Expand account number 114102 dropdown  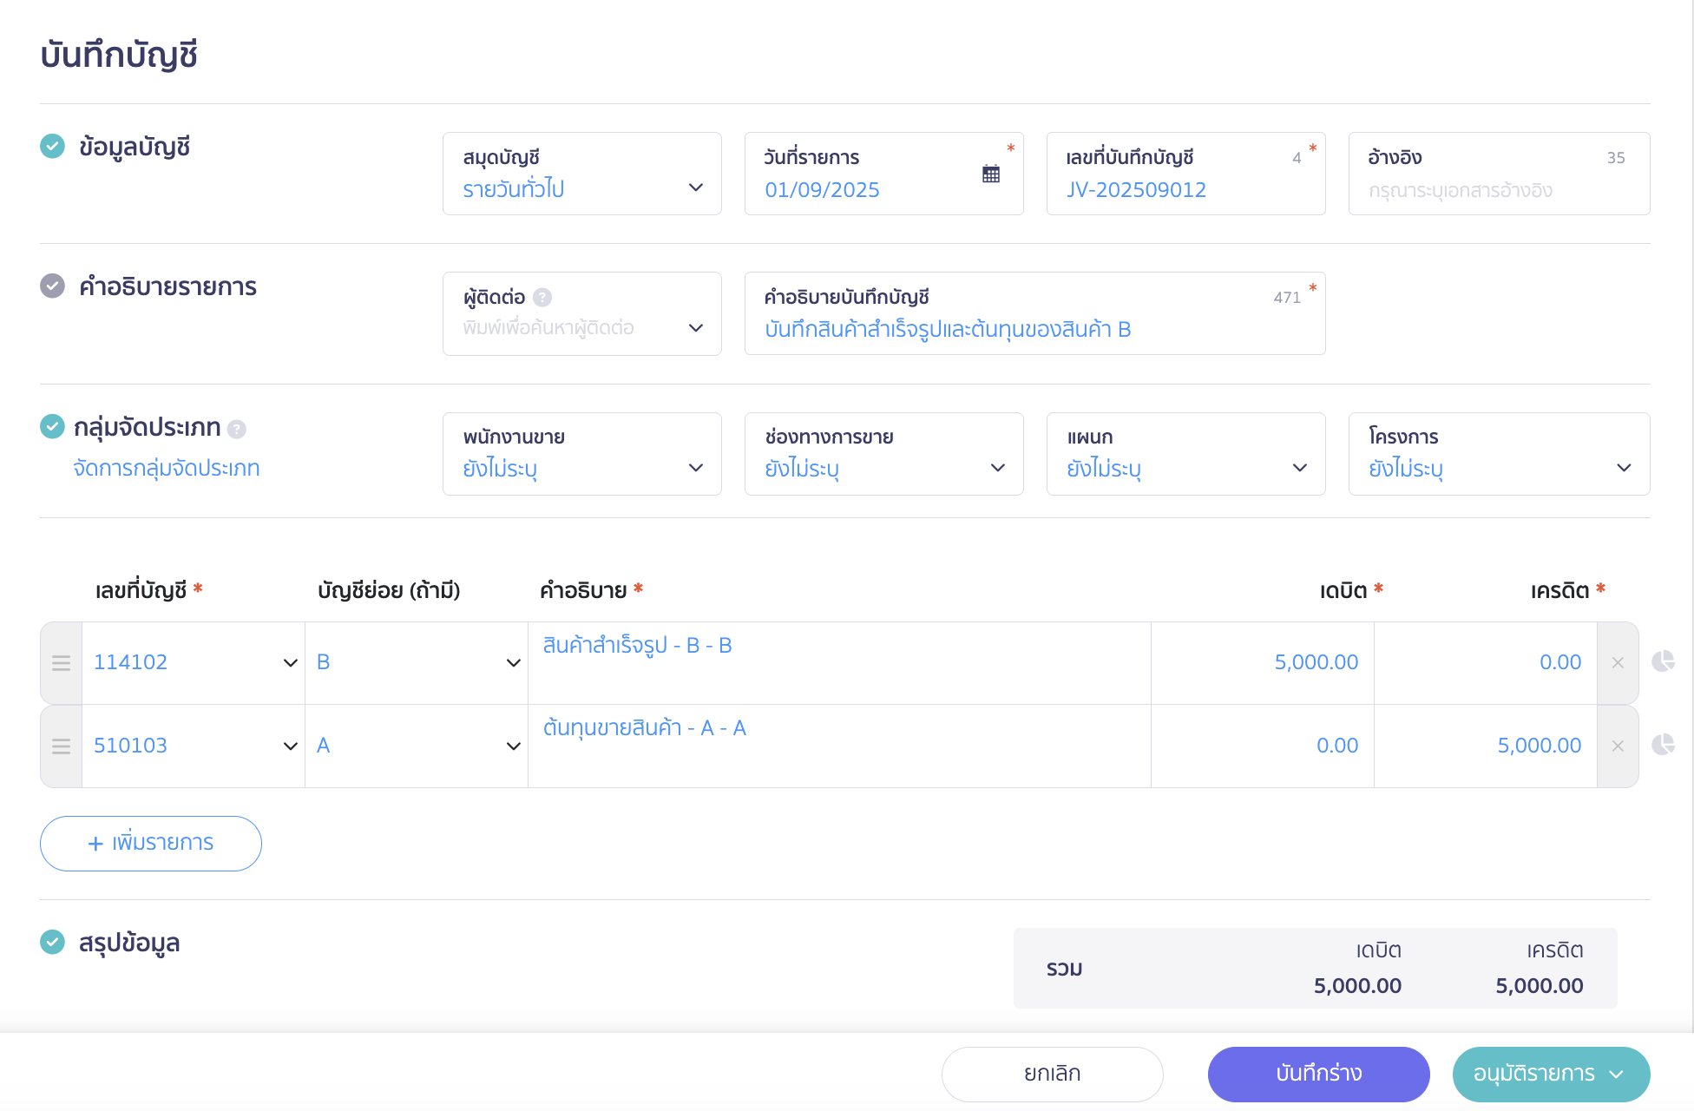click(290, 663)
